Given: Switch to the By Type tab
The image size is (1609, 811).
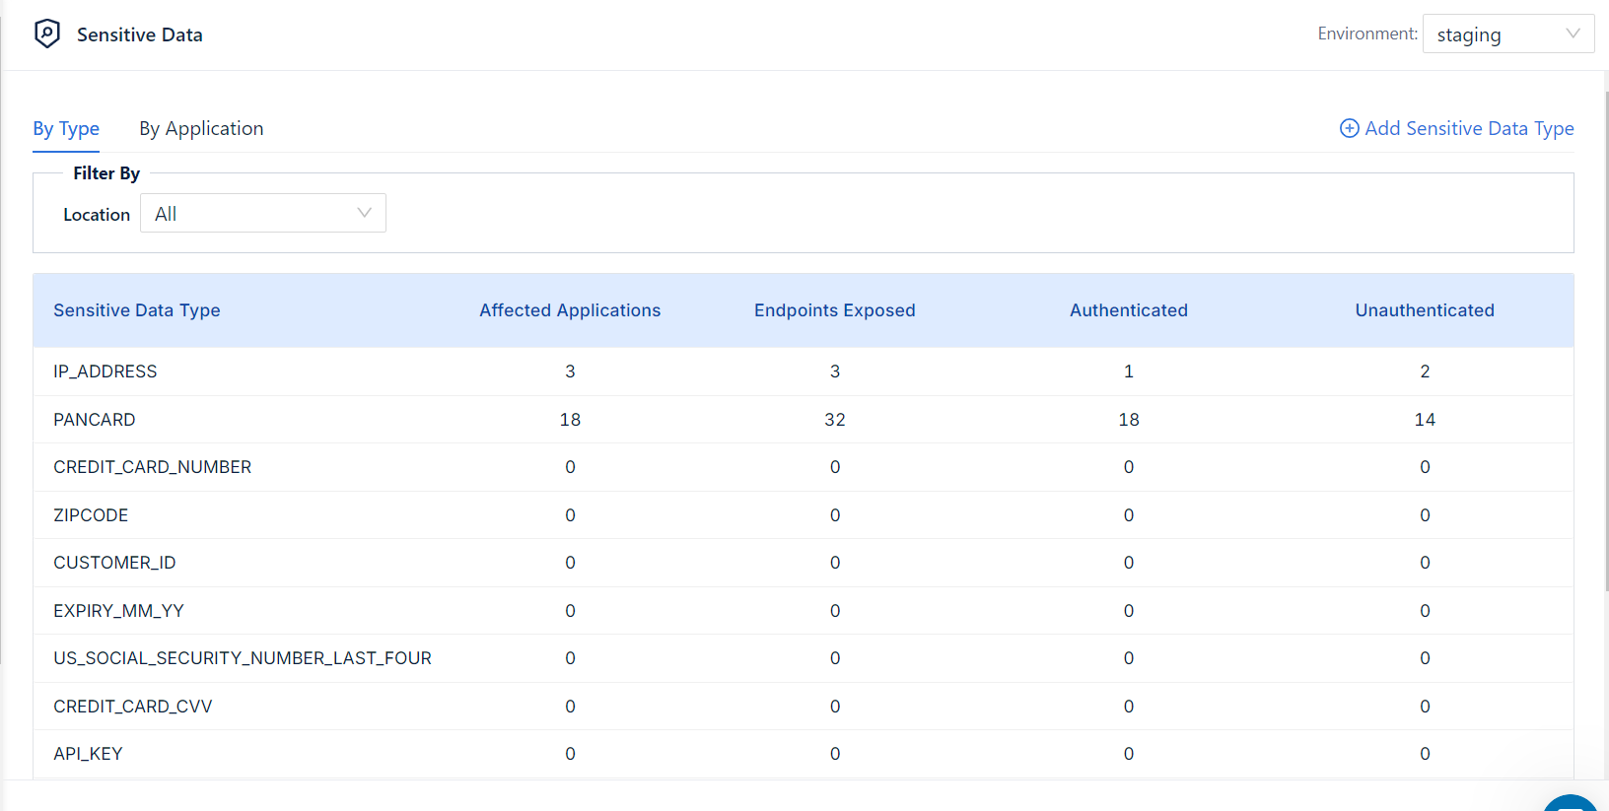Looking at the screenshot, I should pyautogui.click(x=66, y=128).
